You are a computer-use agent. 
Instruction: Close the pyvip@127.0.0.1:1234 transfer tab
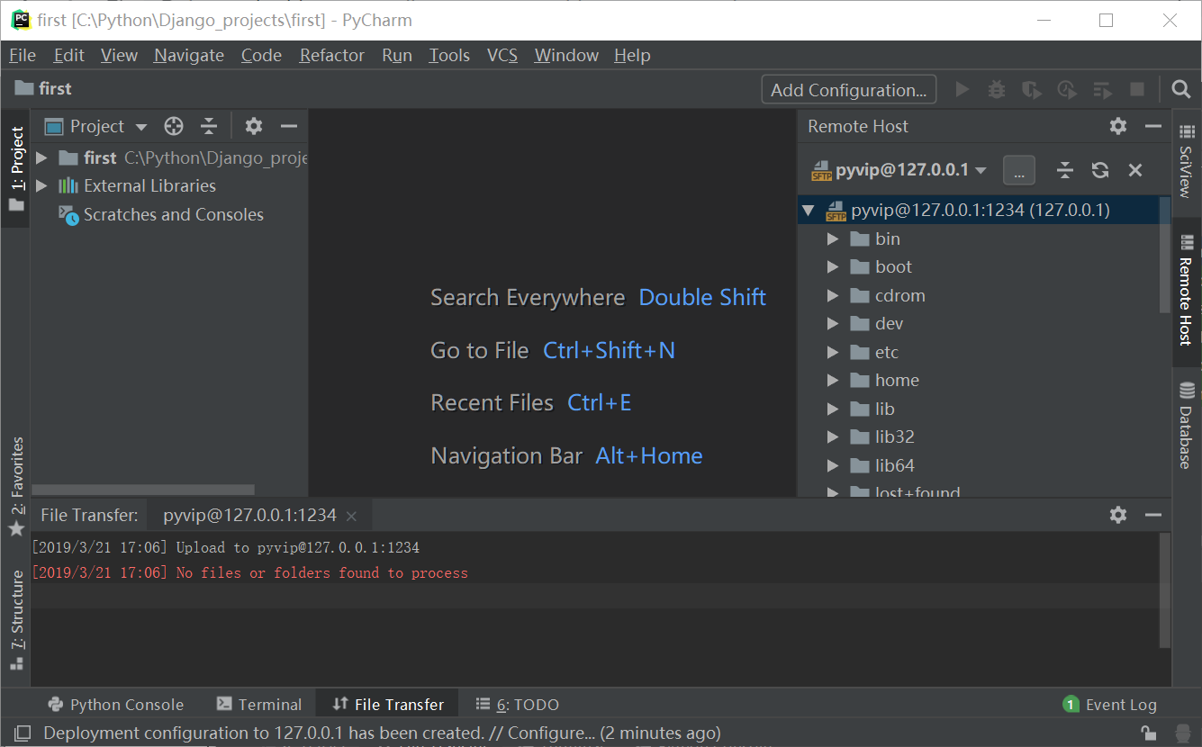click(x=352, y=516)
